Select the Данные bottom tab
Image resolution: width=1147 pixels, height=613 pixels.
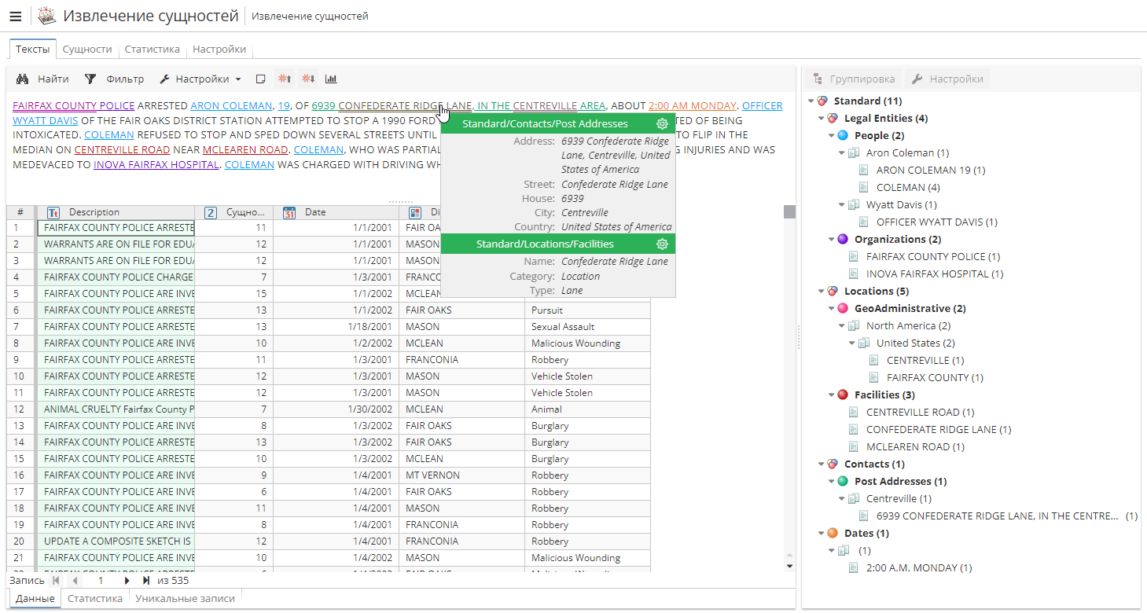coord(35,598)
